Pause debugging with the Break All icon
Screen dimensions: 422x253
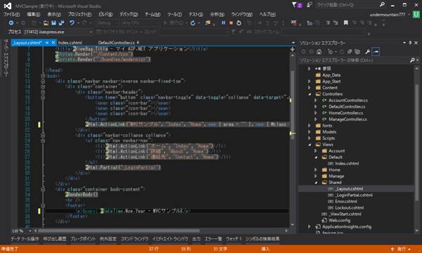[x=224, y=23]
